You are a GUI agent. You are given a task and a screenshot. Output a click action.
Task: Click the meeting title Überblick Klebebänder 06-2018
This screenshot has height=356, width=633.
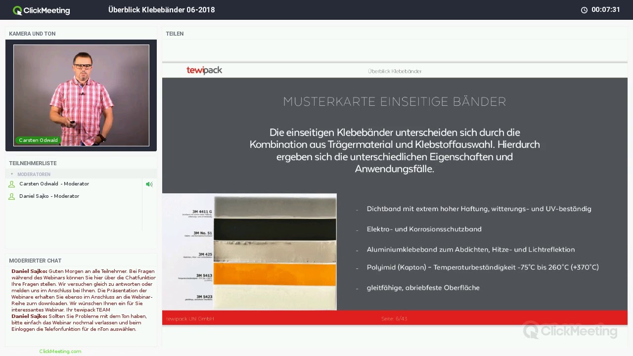pos(162,10)
